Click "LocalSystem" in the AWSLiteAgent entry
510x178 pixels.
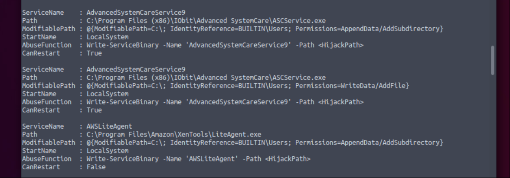[108, 151]
